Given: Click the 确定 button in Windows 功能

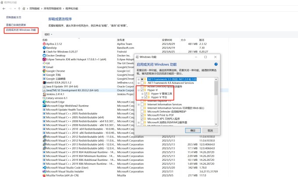Looking at the screenshot, I should (193, 131).
